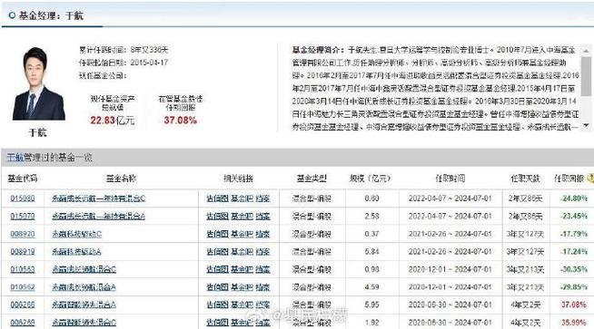Open fund code 006266 link
This screenshot has width=594, height=329.
click(x=23, y=305)
